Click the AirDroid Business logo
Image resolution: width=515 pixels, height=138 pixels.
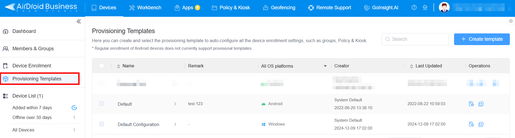(41, 7)
